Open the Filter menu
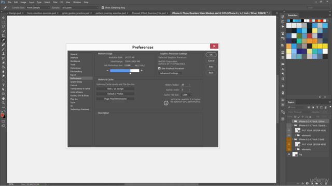This screenshot has width=332, height=186. (55, 2)
